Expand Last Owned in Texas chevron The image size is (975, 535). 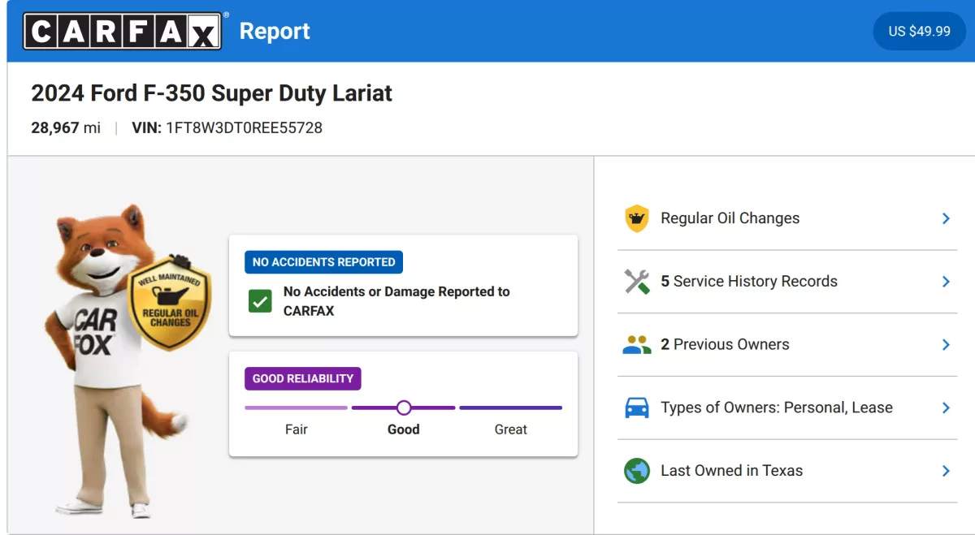pos(946,471)
